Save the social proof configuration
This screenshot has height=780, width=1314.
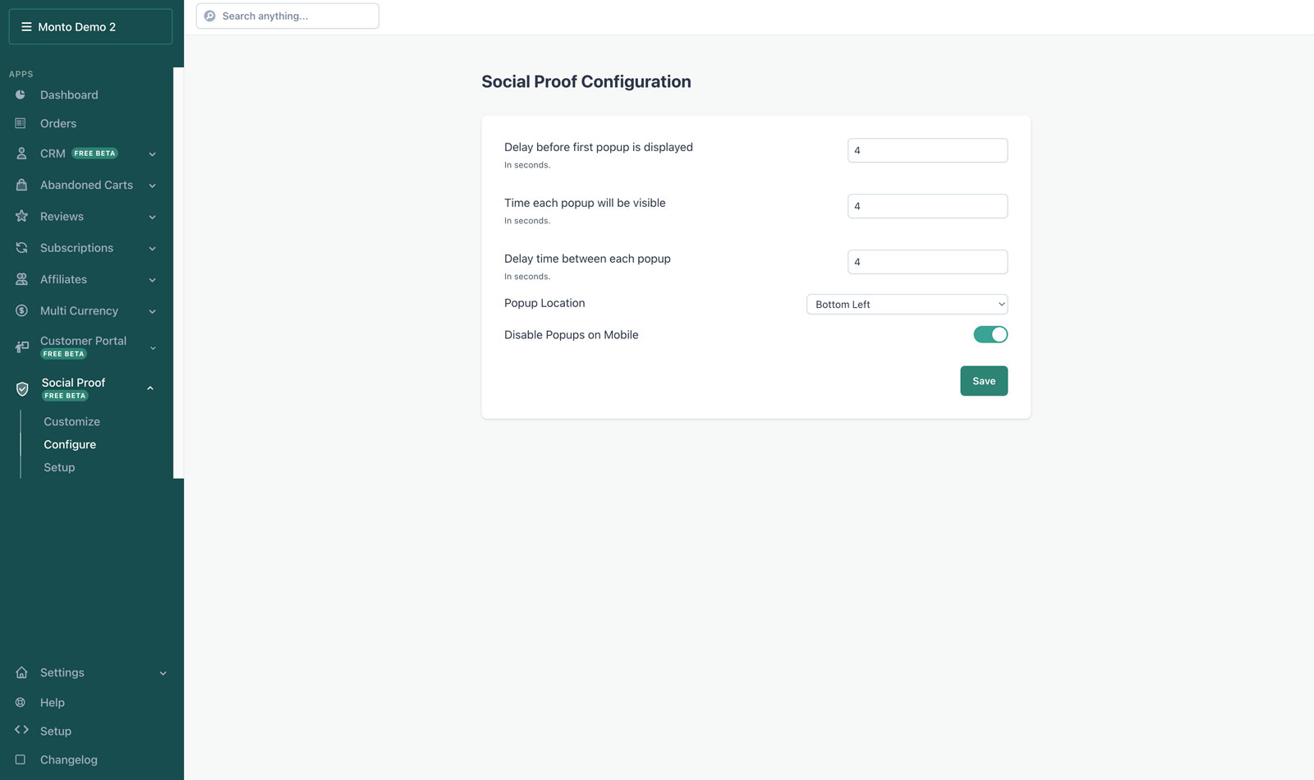(x=984, y=381)
